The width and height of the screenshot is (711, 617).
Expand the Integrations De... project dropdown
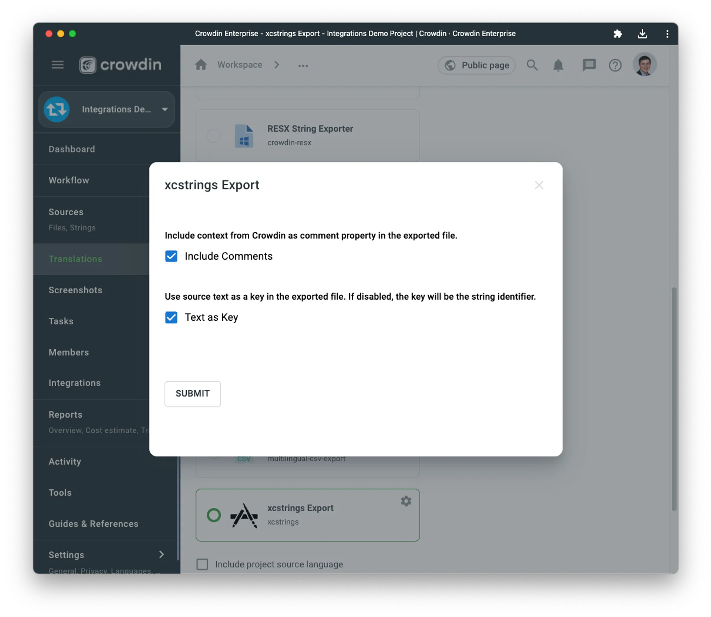165,110
